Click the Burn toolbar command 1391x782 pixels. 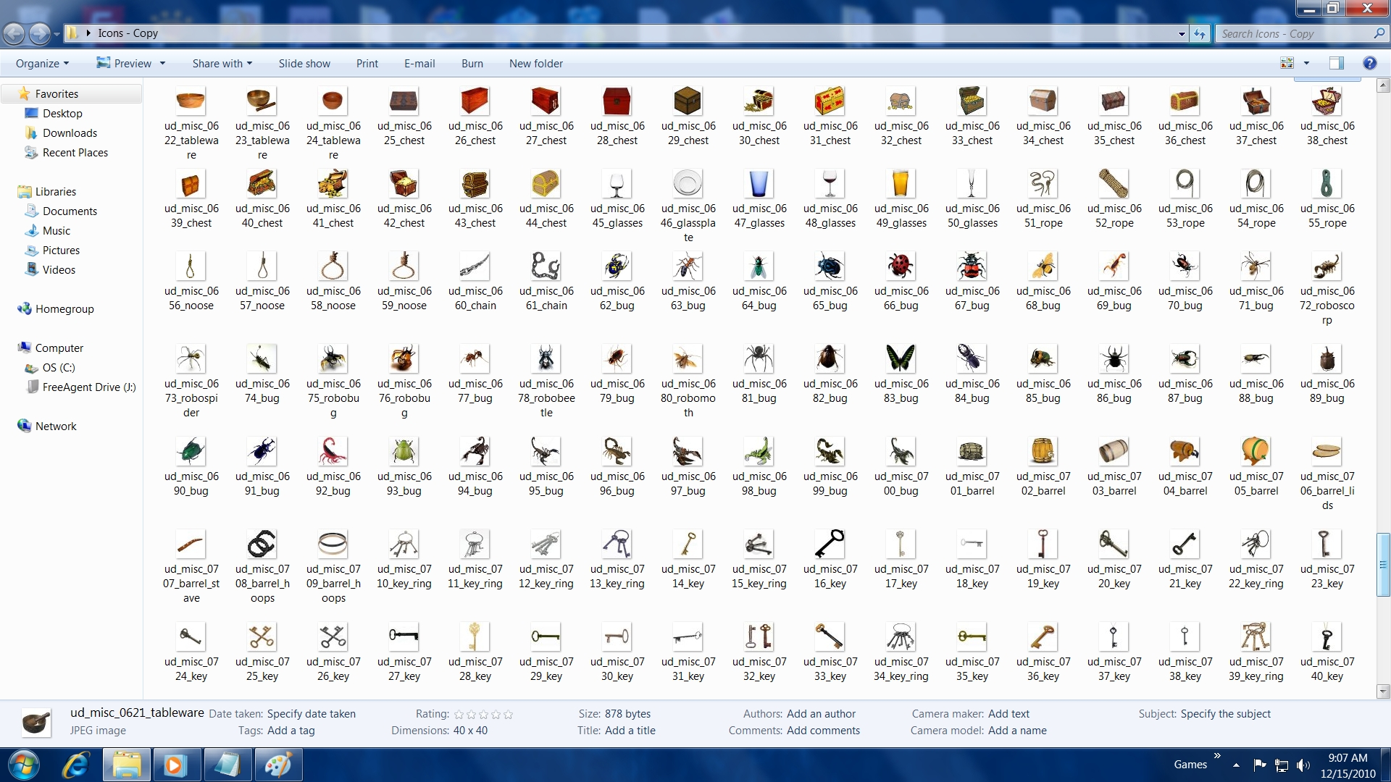pos(472,63)
